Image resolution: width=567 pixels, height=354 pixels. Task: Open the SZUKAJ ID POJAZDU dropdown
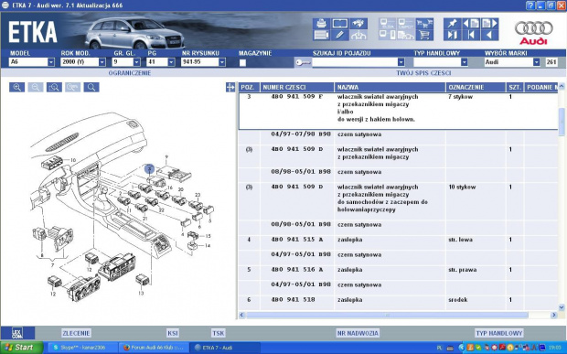click(401, 62)
